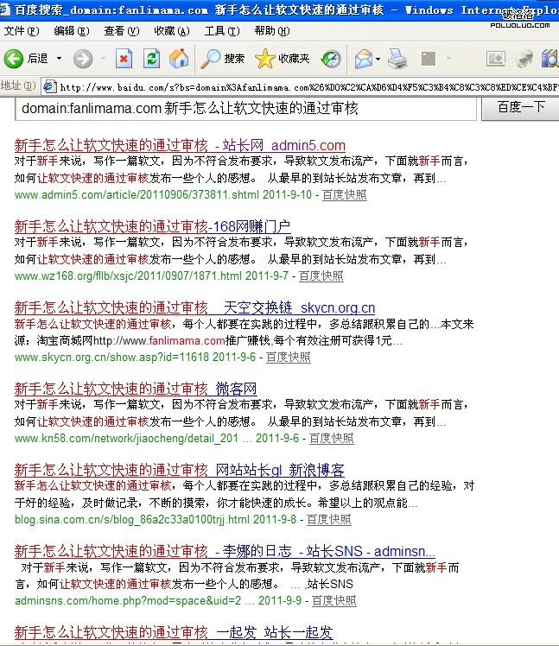Viewport: 559px width, 646px height.
Task: Click the History clock icon
Action: (331, 59)
